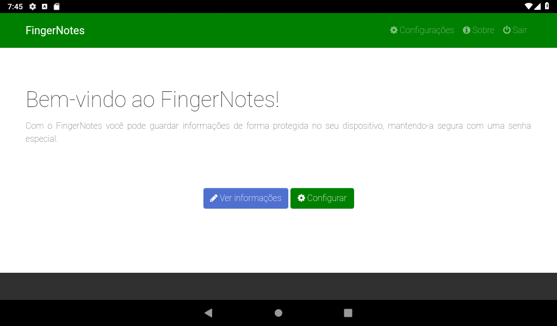Click the Sobre info circle icon
The image size is (557, 326).
(466, 30)
